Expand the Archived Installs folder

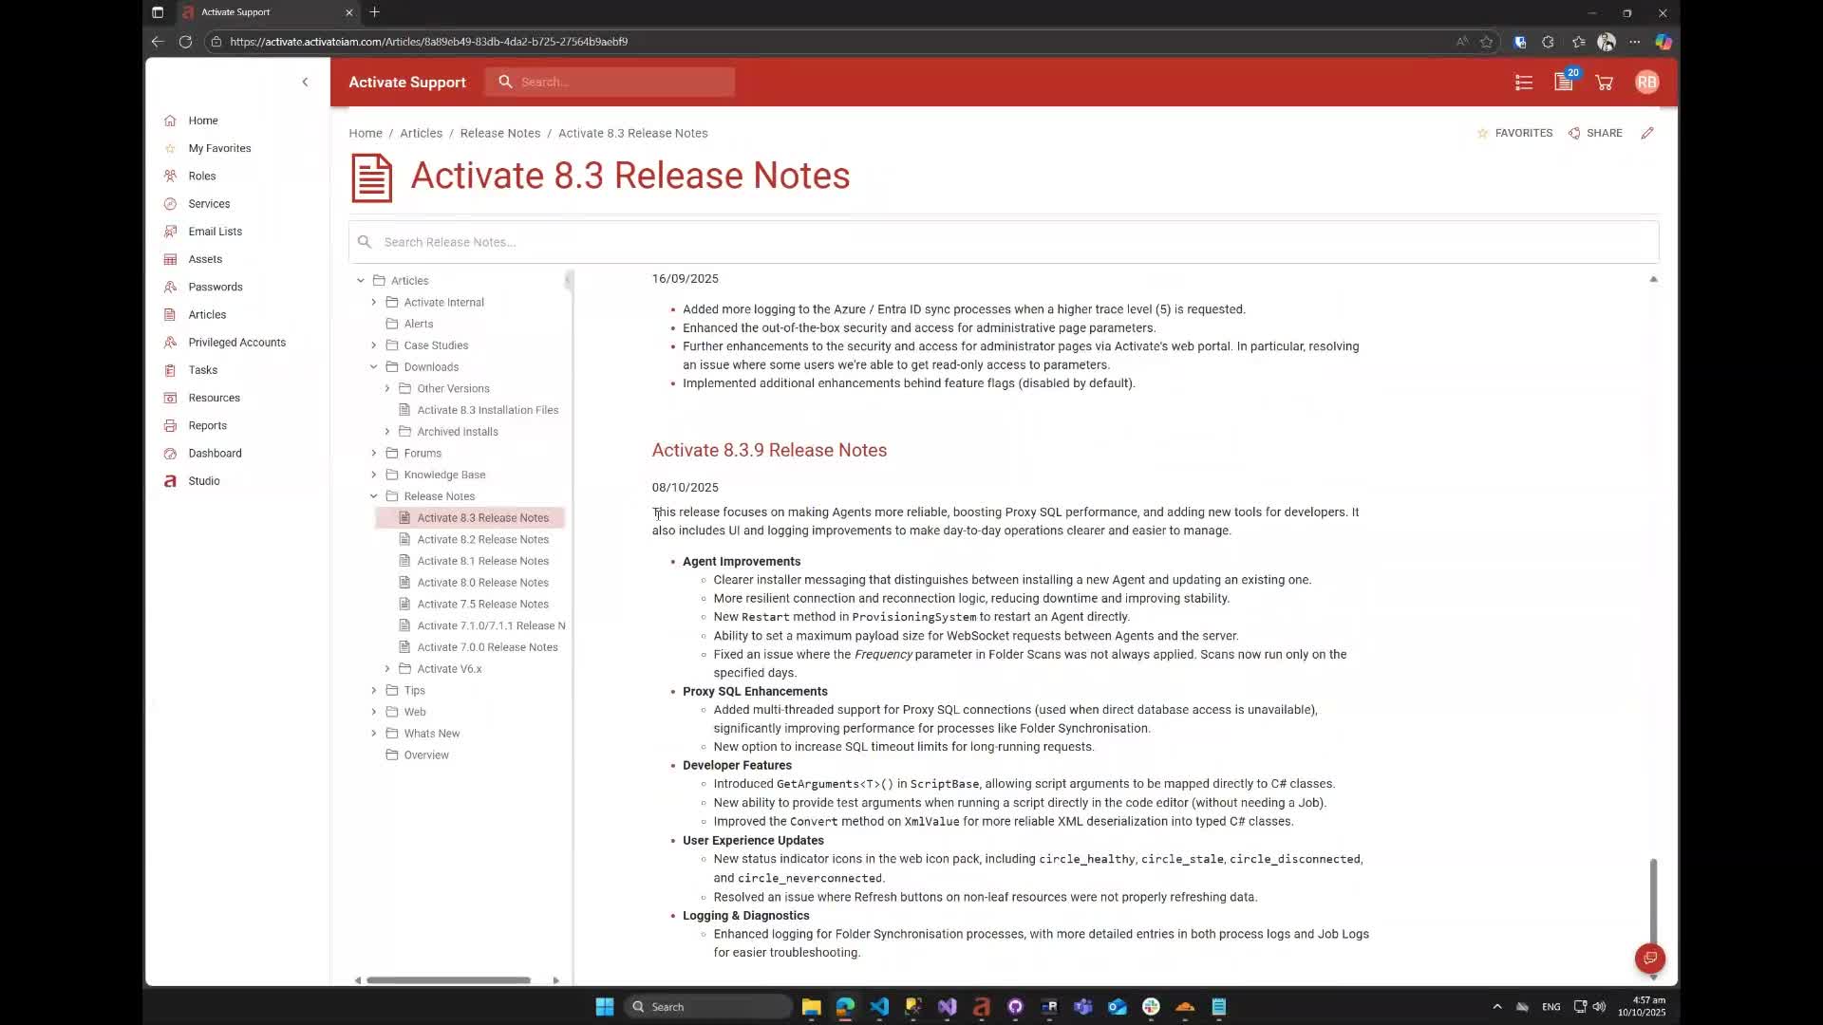pyautogui.click(x=387, y=432)
